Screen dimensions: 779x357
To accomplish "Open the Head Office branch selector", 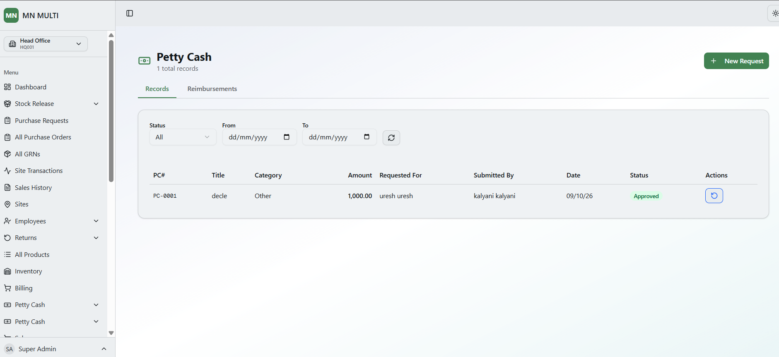I will click(46, 44).
